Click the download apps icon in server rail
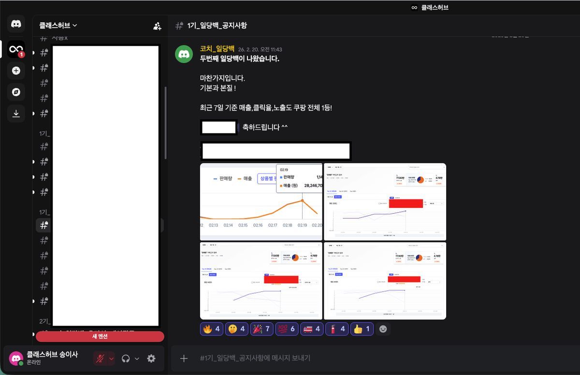580x375 pixels. [x=16, y=114]
